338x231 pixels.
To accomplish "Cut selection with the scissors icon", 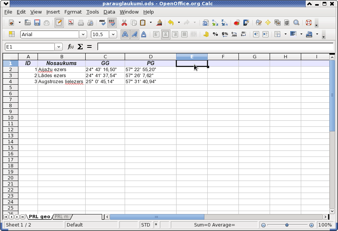I will coord(124,23).
